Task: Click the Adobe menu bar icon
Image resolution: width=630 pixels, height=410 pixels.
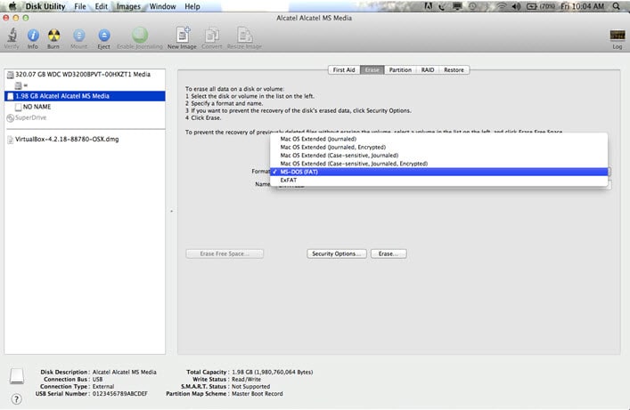Action: (x=429, y=6)
